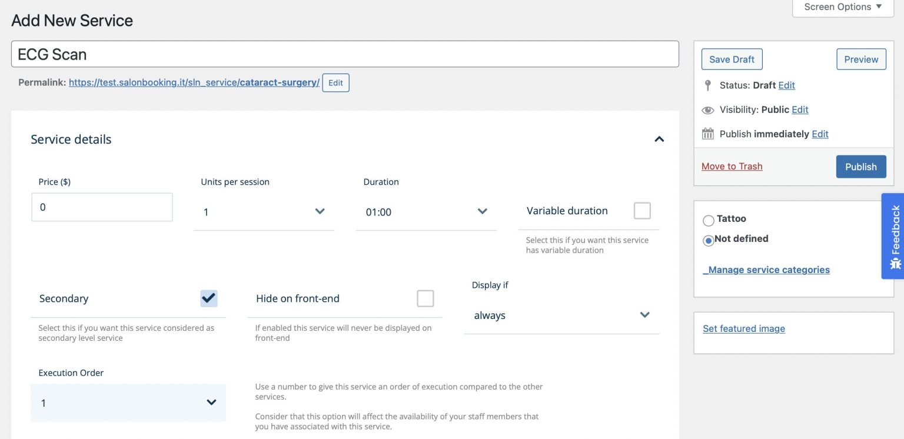This screenshot has width=904, height=439.
Task: Tick the Hide on front-end checkbox
Action: (x=425, y=298)
